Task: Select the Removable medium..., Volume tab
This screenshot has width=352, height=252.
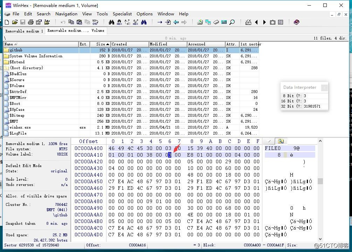Action: tap(76, 30)
